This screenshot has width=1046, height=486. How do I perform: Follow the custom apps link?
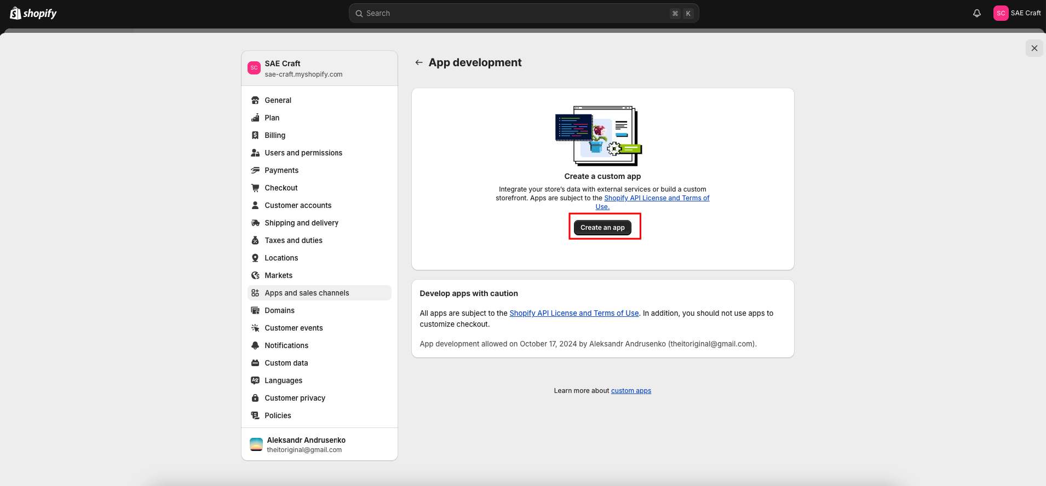(631, 391)
